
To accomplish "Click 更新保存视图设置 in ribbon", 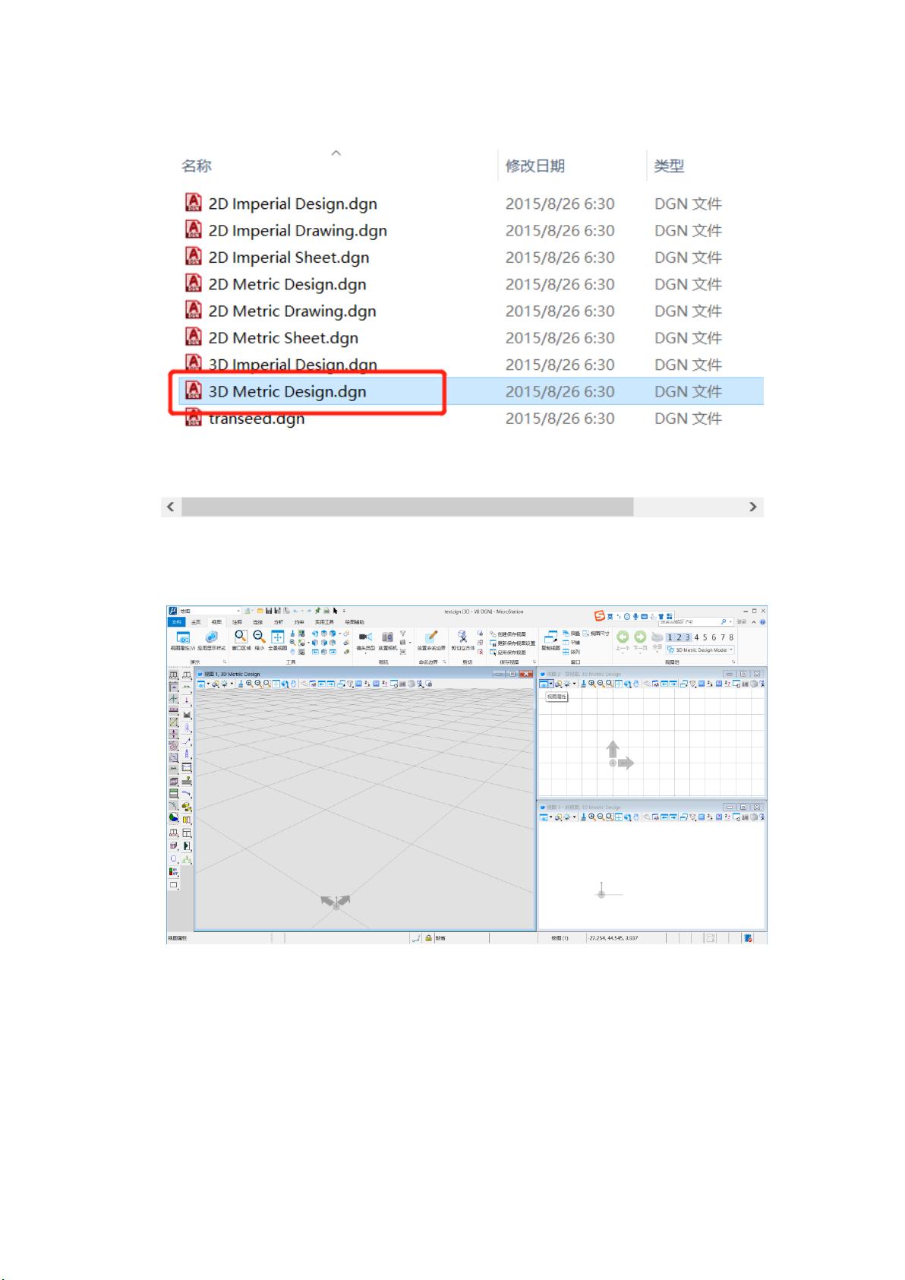I will 512,643.
